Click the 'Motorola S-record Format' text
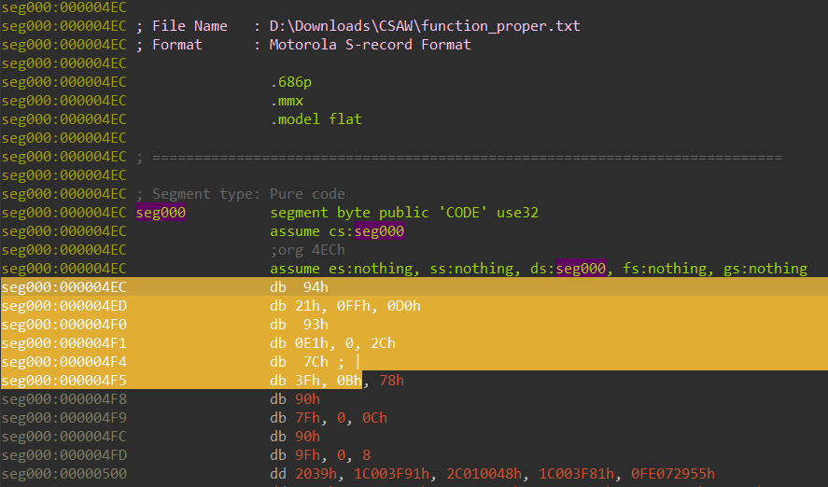Screen dimensions: 828x487 coord(371,45)
